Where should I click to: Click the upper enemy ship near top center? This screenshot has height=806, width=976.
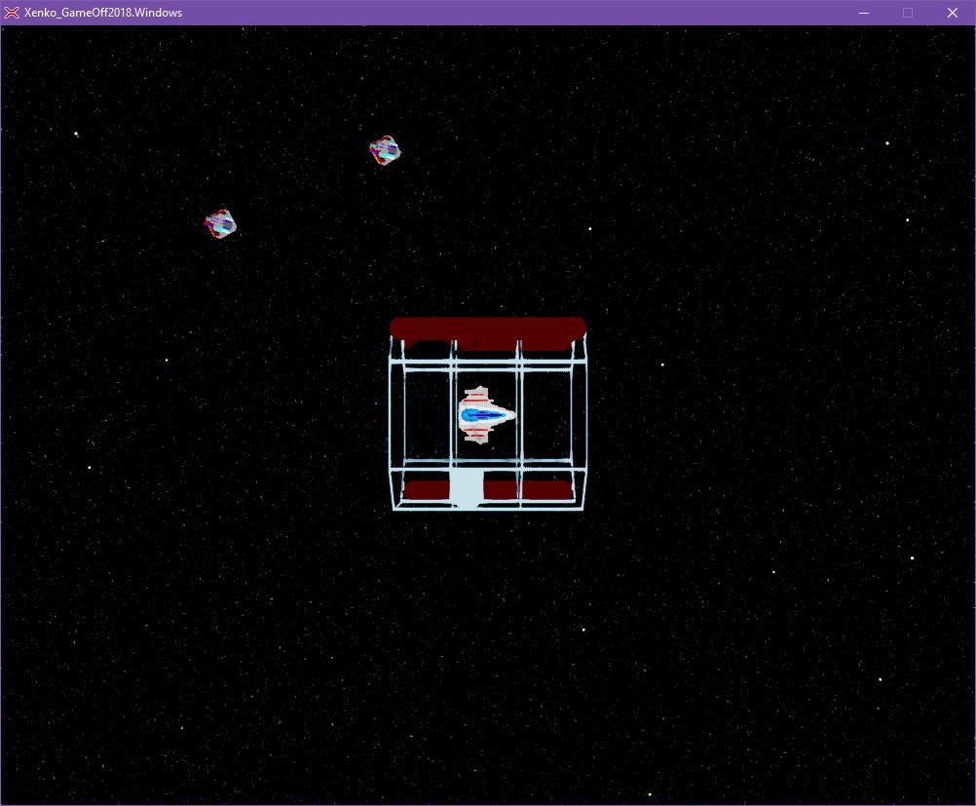(x=385, y=150)
